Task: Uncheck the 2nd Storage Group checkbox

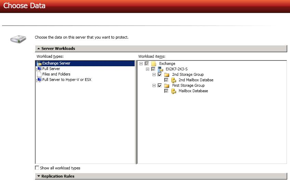Action: coord(160,74)
